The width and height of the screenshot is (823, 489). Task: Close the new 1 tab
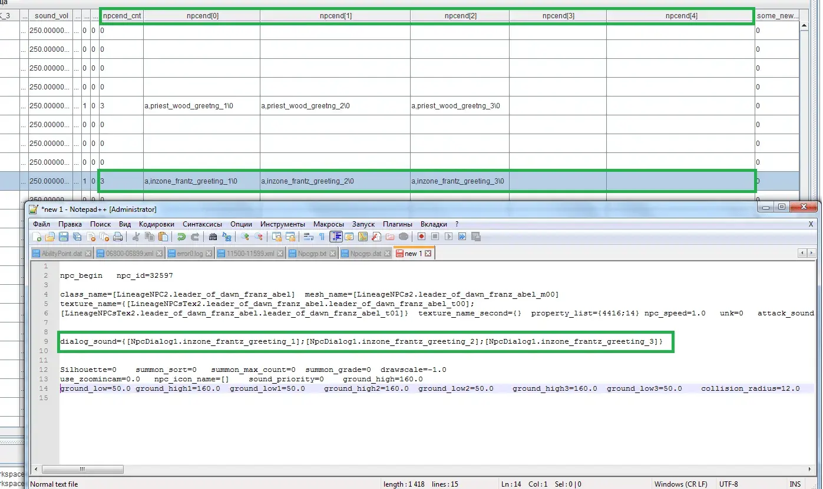[428, 254]
